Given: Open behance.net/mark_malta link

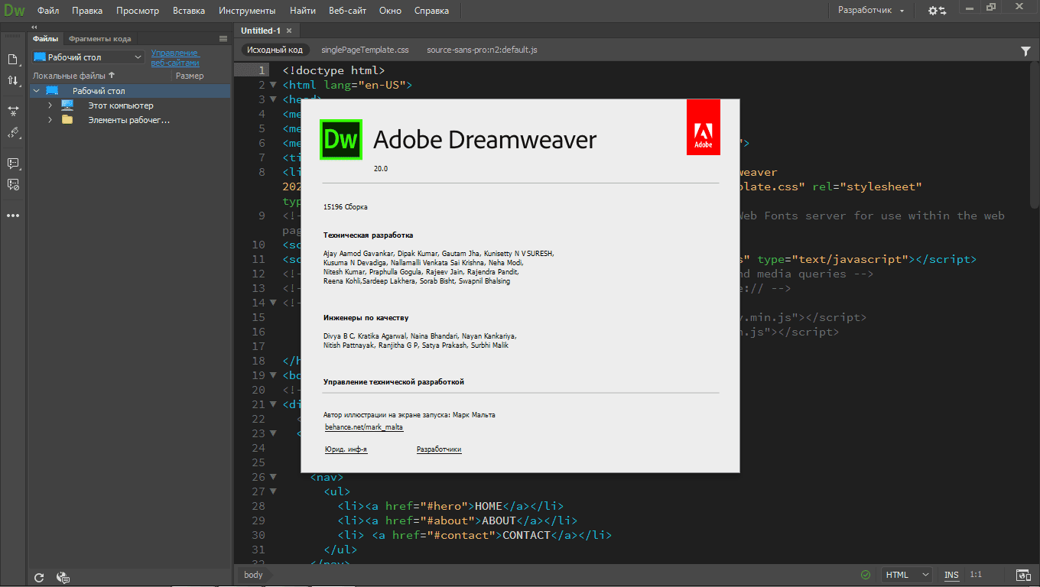Looking at the screenshot, I should point(364,427).
